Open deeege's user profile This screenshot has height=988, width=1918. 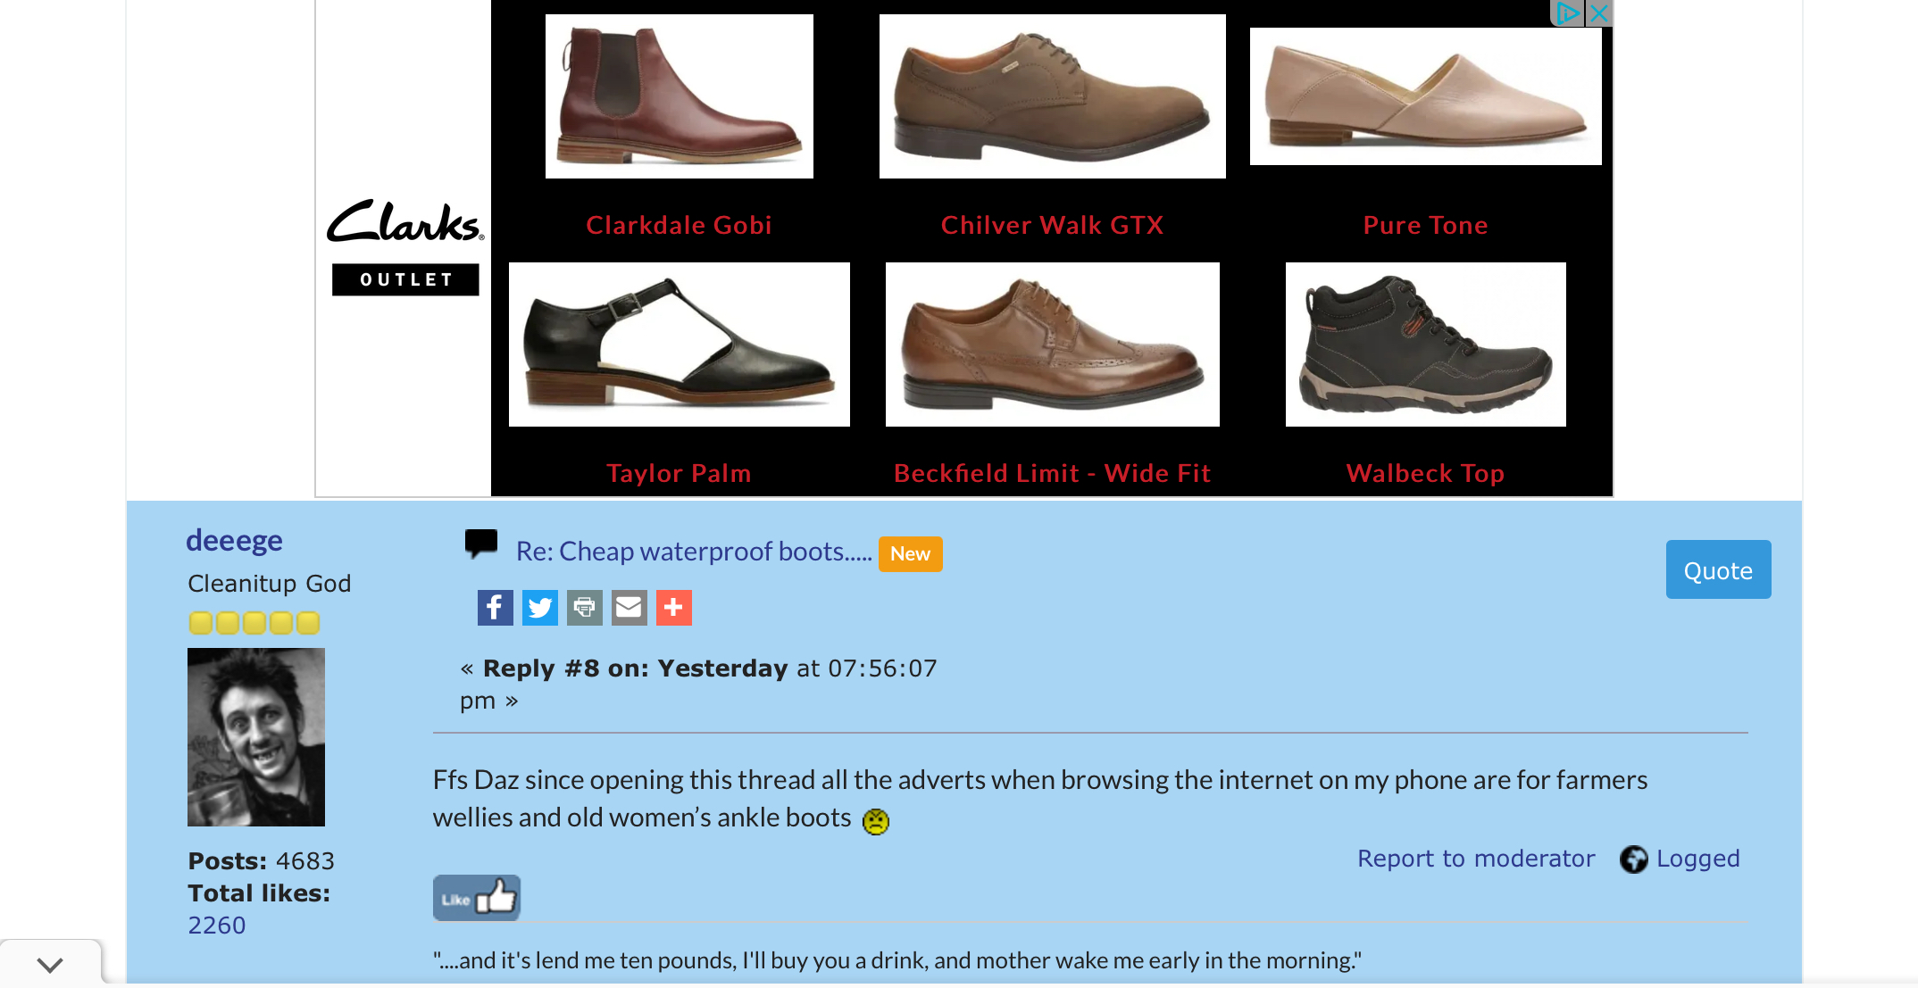click(234, 540)
